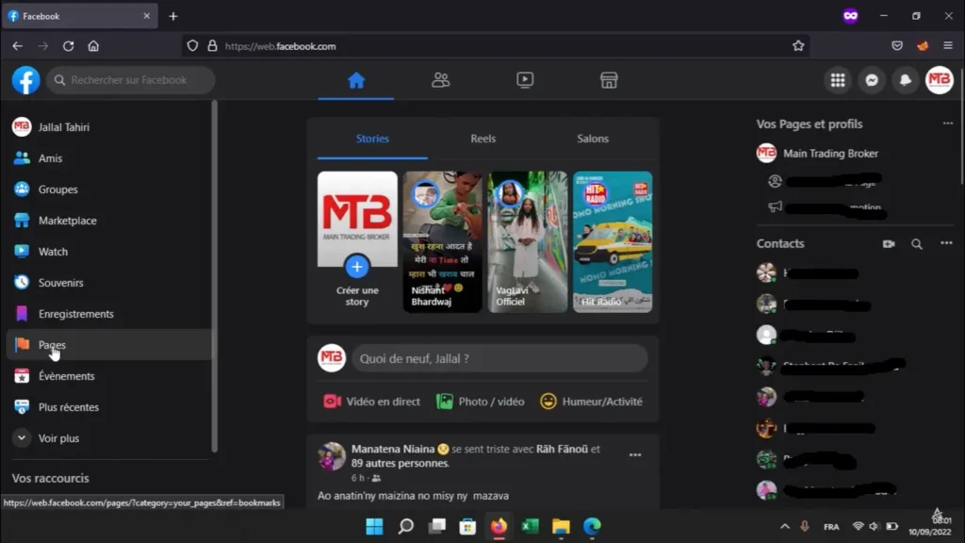The width and height of the screenshot is (965, 543).
Task: Click the Plus récentes icon
Action: [x=22, y=407]
